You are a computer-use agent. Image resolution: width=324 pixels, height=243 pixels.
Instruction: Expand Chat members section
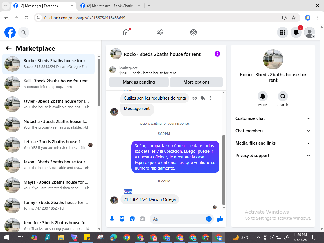coord(273,131)
